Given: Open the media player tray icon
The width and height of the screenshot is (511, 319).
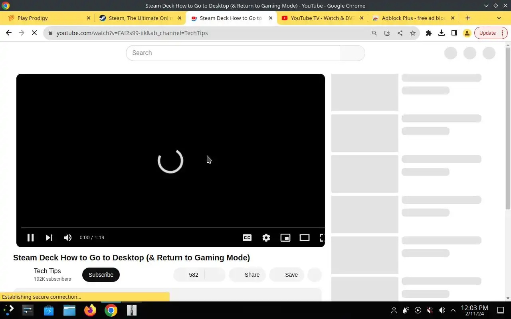Looking at the screenshot, I should (418, 310).
